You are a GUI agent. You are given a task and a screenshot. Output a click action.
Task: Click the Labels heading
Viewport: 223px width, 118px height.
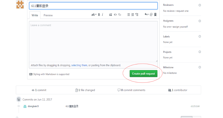(166, 37)
